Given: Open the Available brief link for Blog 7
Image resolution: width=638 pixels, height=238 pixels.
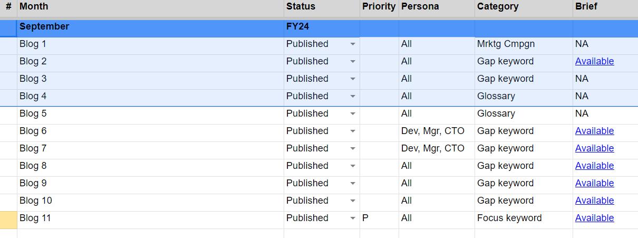Looking at the screenshot, I should coord(594,148).
